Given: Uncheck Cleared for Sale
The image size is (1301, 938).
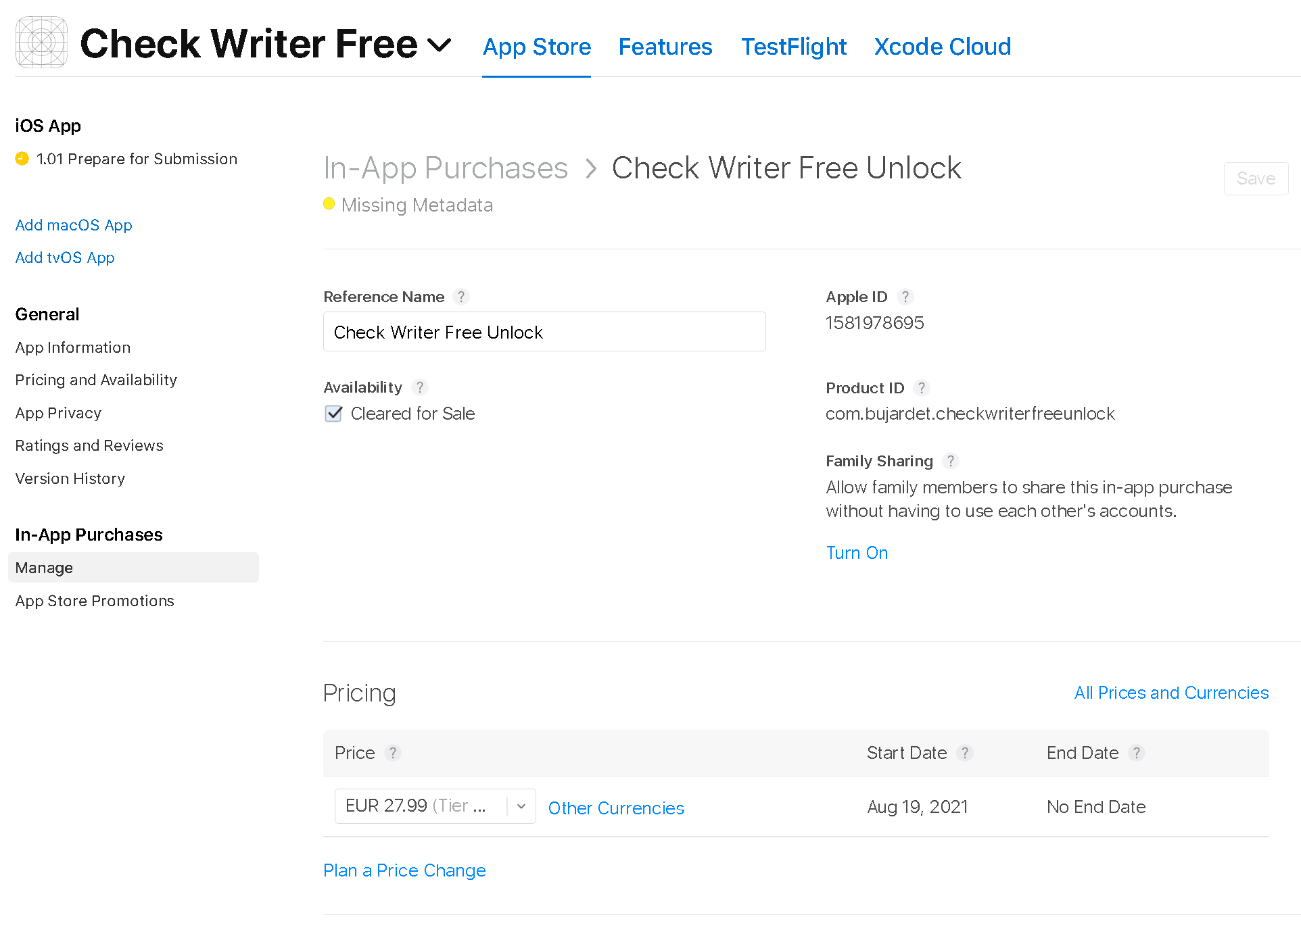Looking at the screenshot, I should (333, 414).
